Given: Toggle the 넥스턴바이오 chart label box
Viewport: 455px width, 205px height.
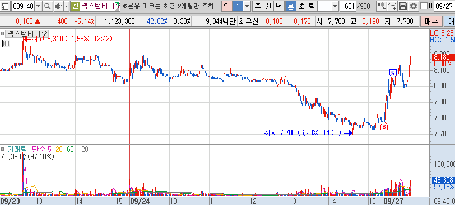Looking at the screenshot, I should pyautogui.click(x=3, y=34).
